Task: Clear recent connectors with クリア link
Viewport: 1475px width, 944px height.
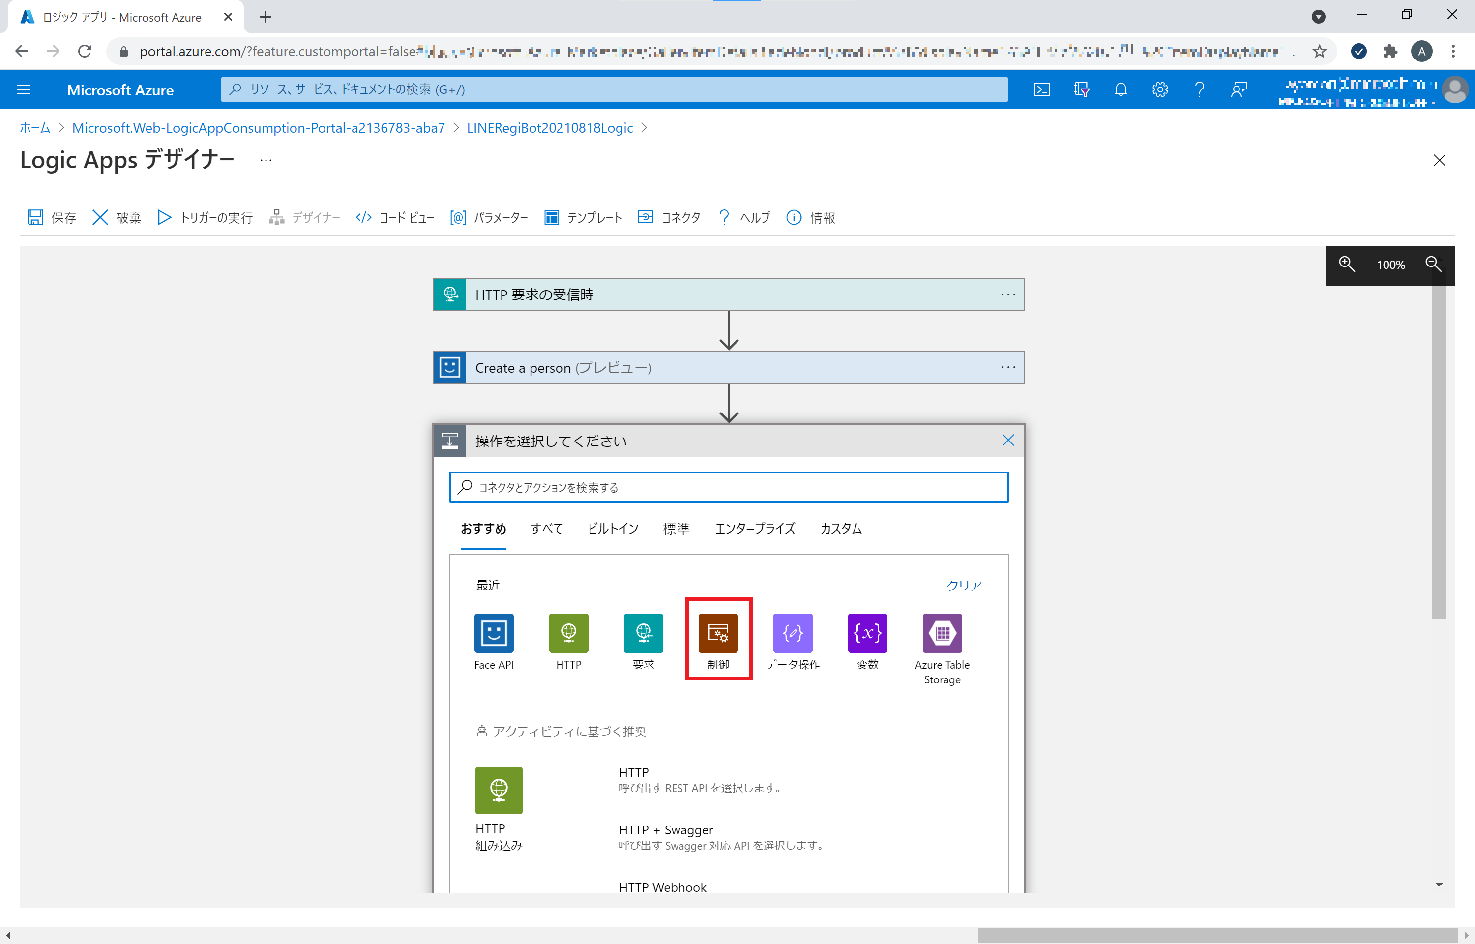Action: pos(963,585)
